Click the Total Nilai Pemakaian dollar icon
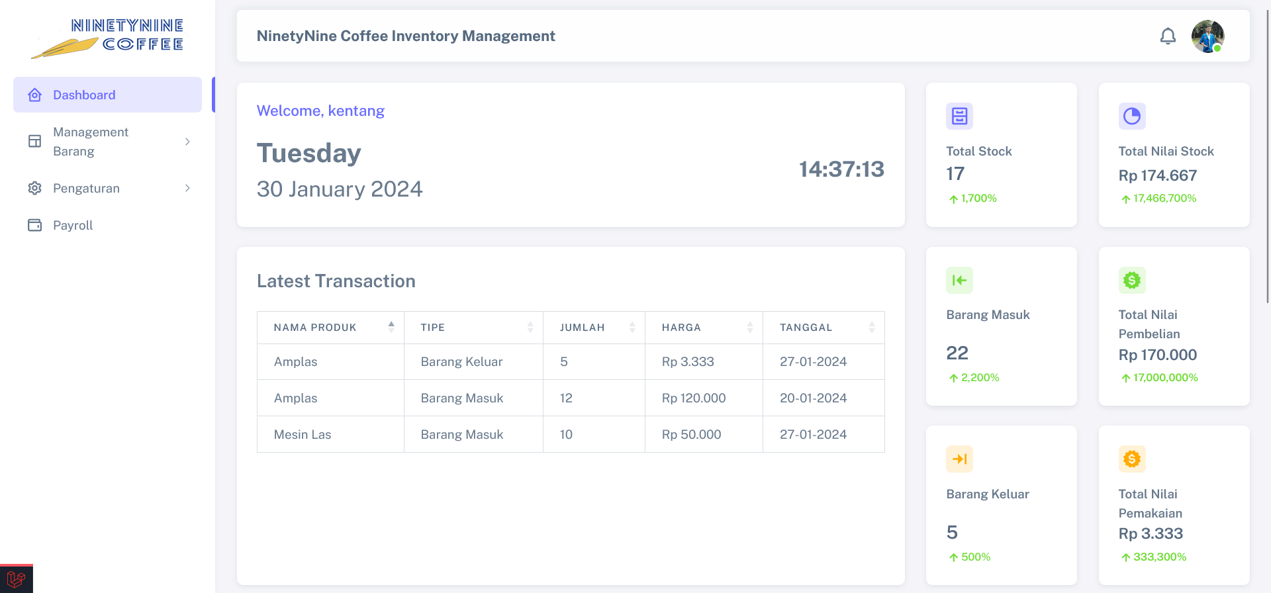Screen dimensions: 1271x593 [1132, 459]
